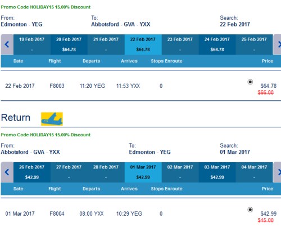Image resolution: width=281 pixels, height=227 pixels.
Task: Click the next week arrow for departure dates
Action: coord(277,44)
